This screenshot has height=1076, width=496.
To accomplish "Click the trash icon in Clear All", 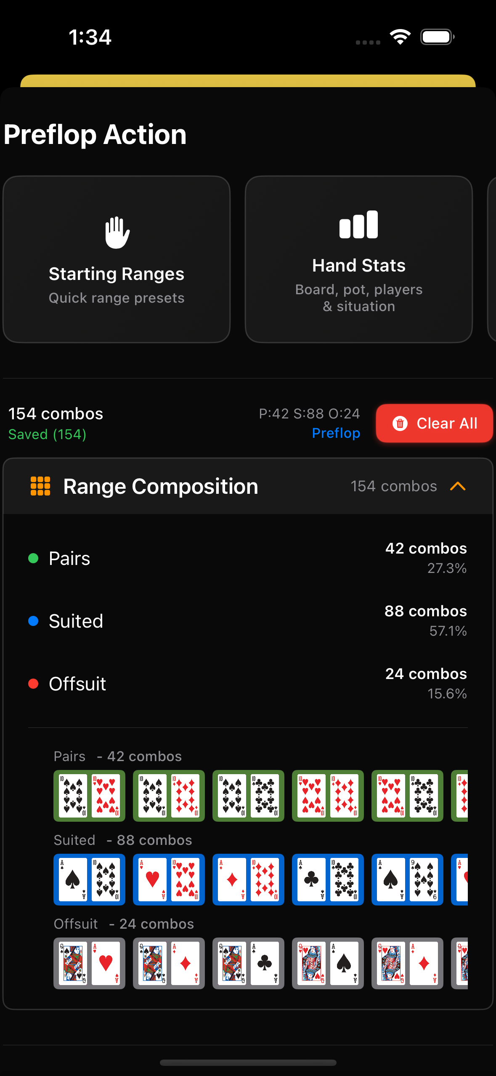I will [400, 423].
